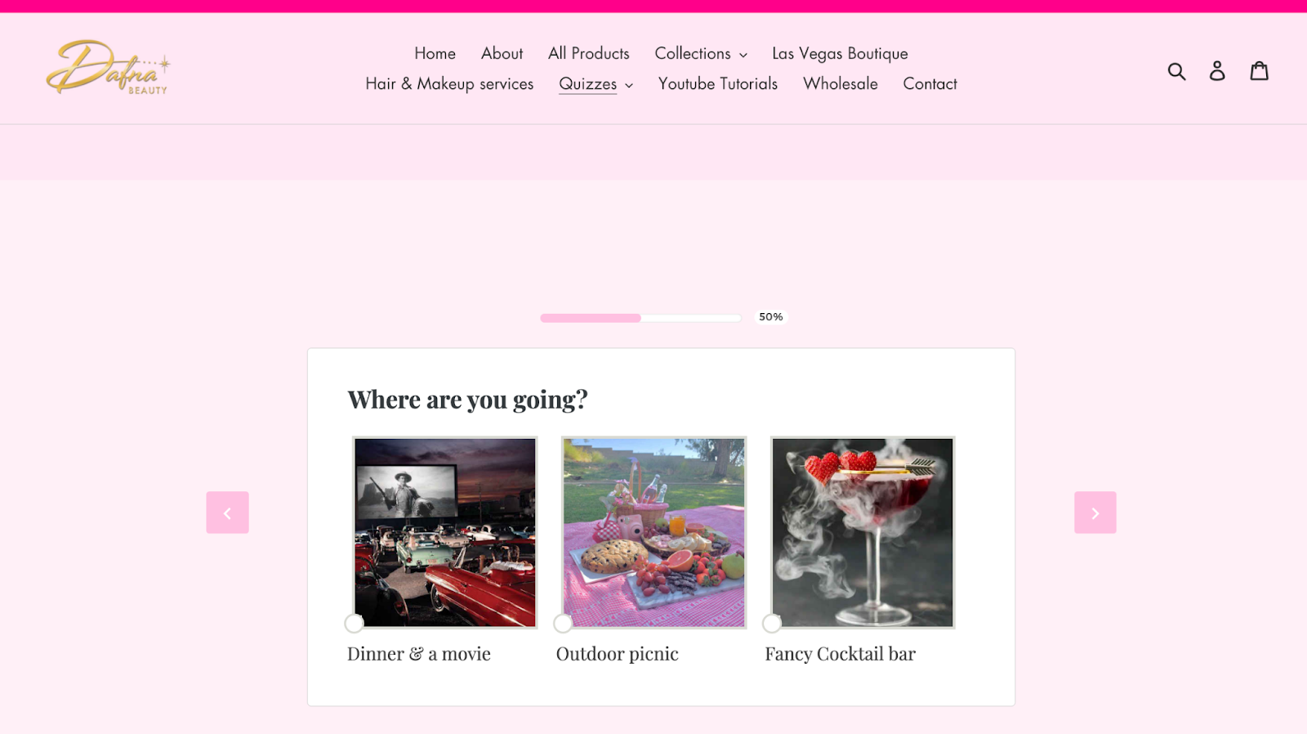Go to previous quiz question arrow
The image size is (1307, 734).
click(227, 512)
